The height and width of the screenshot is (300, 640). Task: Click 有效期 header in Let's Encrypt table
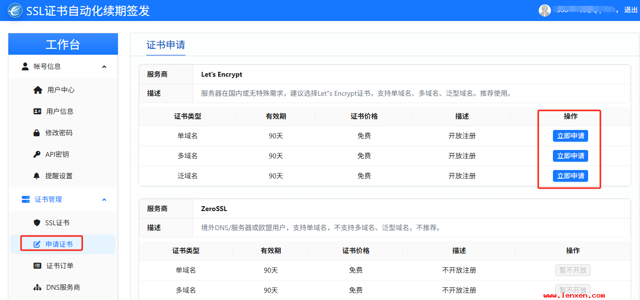276,116
